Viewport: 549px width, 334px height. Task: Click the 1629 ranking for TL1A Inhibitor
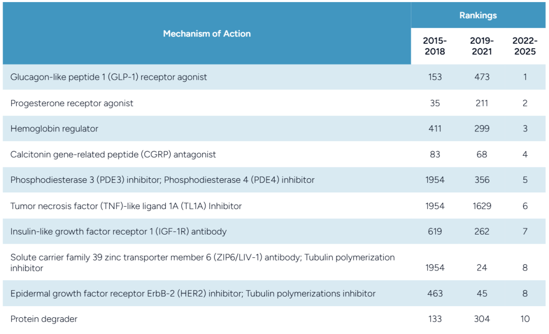[x=481, y=206]
